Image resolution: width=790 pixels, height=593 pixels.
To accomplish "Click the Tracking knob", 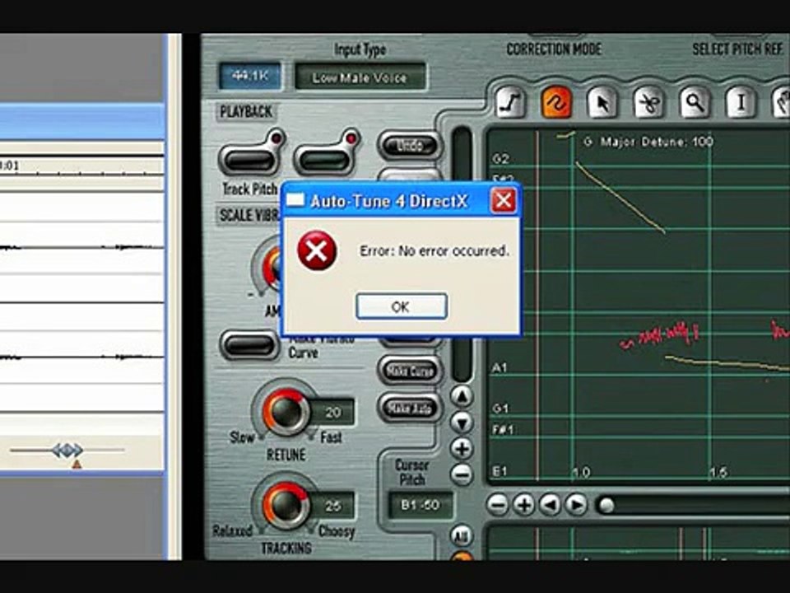I will (285, 504).
